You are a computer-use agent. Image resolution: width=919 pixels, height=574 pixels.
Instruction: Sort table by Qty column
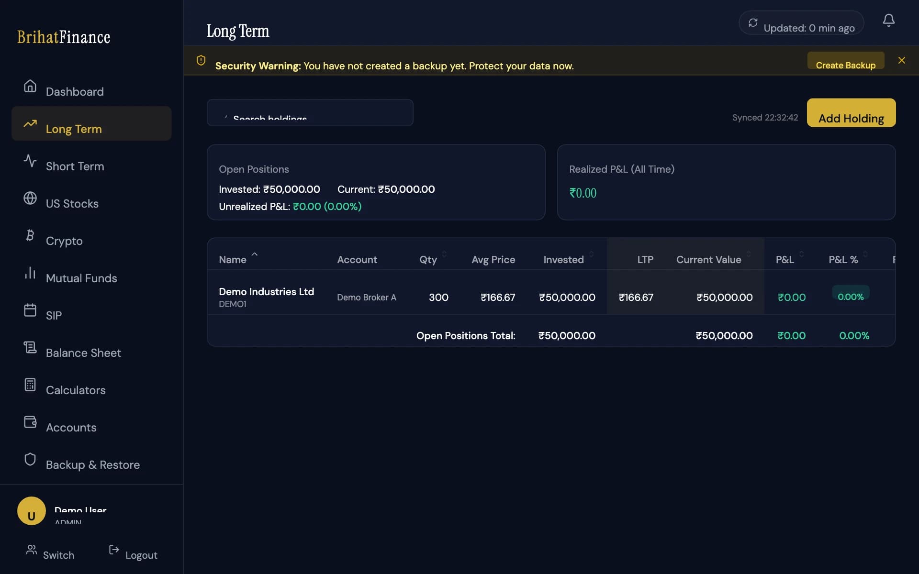(433, 259)
